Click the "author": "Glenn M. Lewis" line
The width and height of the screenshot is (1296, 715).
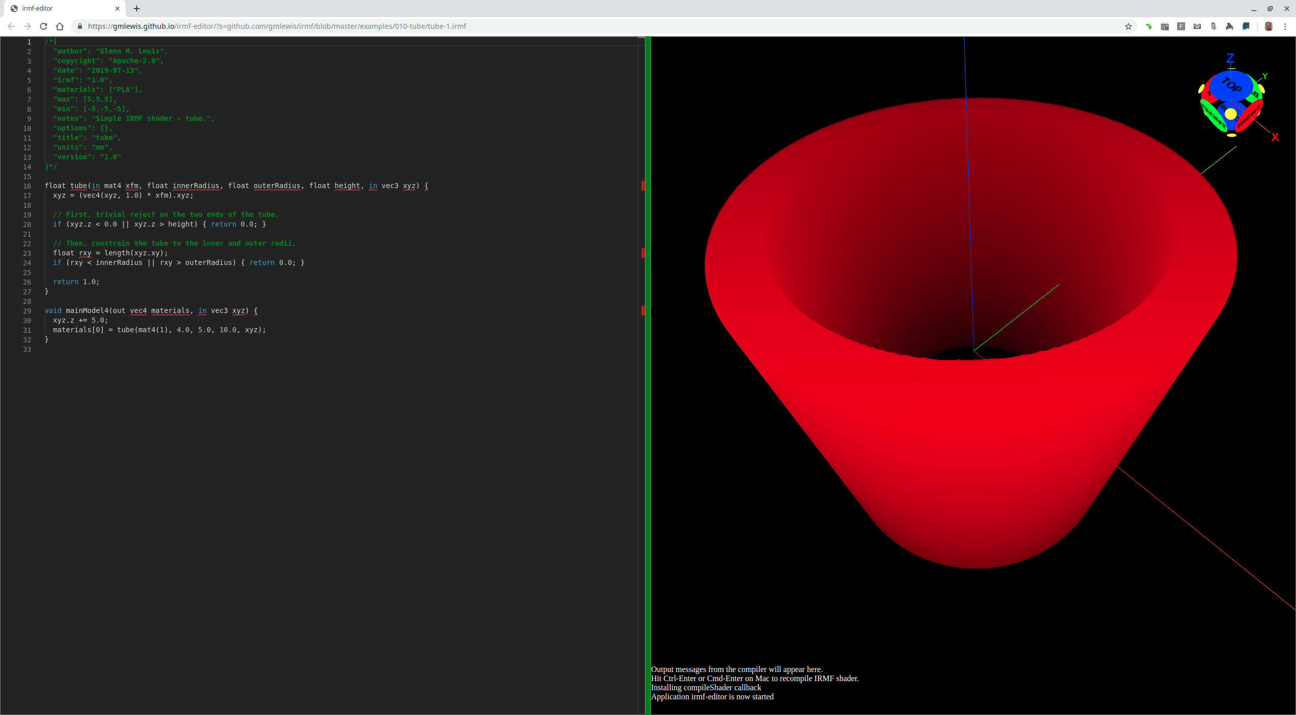click(x=110, y=51)
